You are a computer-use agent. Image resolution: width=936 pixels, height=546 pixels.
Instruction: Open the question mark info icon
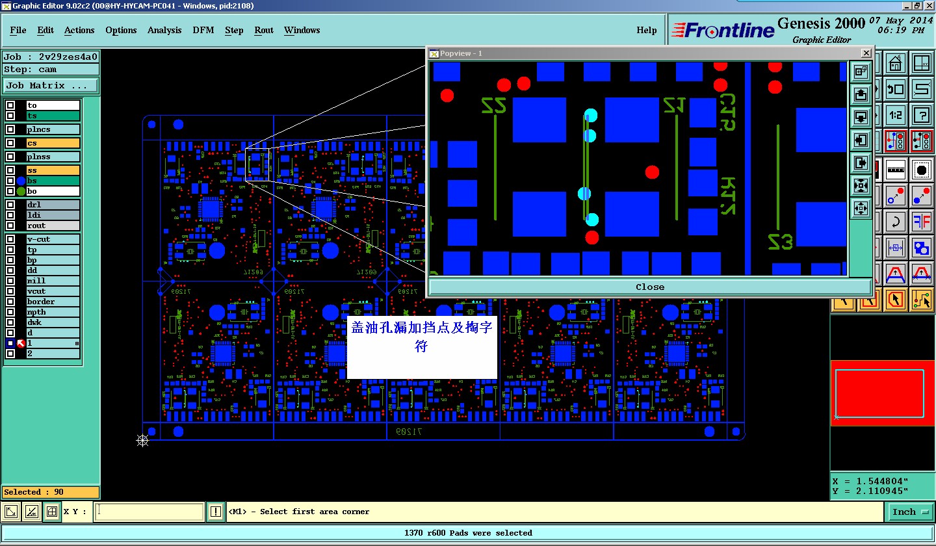point(922,115)
